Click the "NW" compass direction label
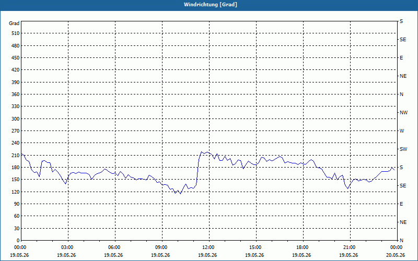The image size is (418, 261). 403,113
